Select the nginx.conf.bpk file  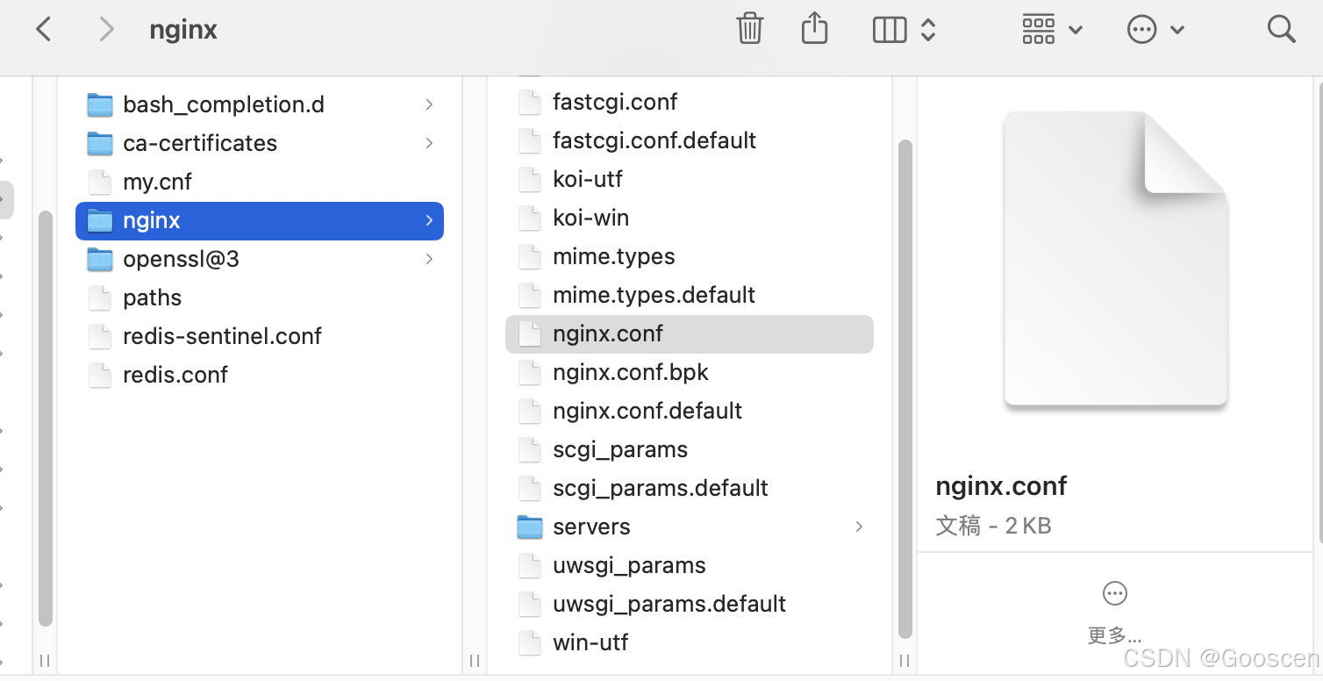coord(630,372)
